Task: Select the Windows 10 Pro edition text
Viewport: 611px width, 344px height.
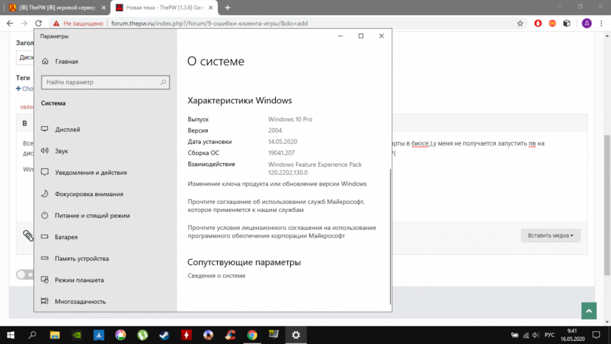Action: [x=290, y=119]
